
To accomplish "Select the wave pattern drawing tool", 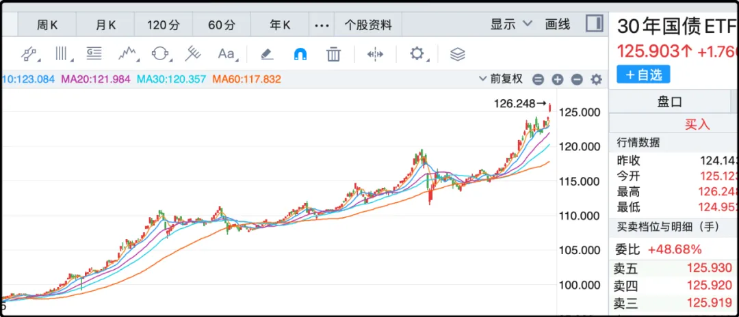I will pos(127,54).
